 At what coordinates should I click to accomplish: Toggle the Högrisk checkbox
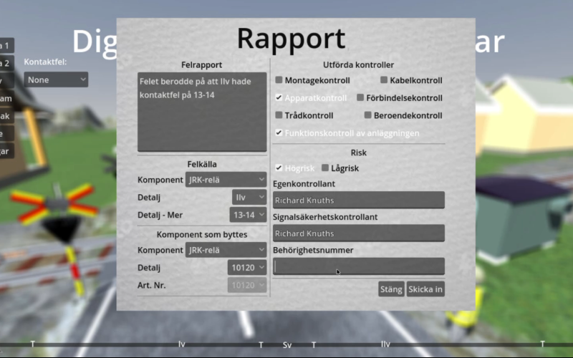coord(279,168)
